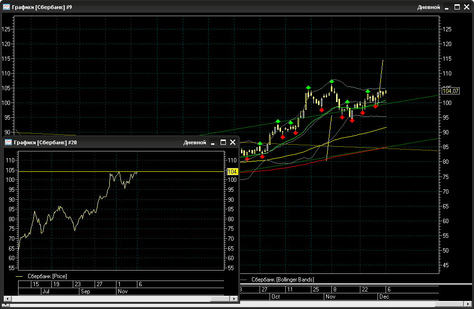
Task: Click the Сбербанк [Price] legend entry
Action: click(x=47, y=276)
